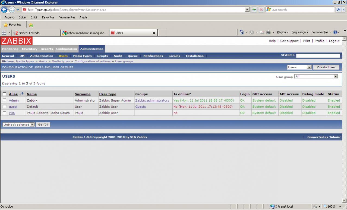The height and width of the screenshot is (210, 347).
Task: Open the Guests group link
Action: coord(140,106)
